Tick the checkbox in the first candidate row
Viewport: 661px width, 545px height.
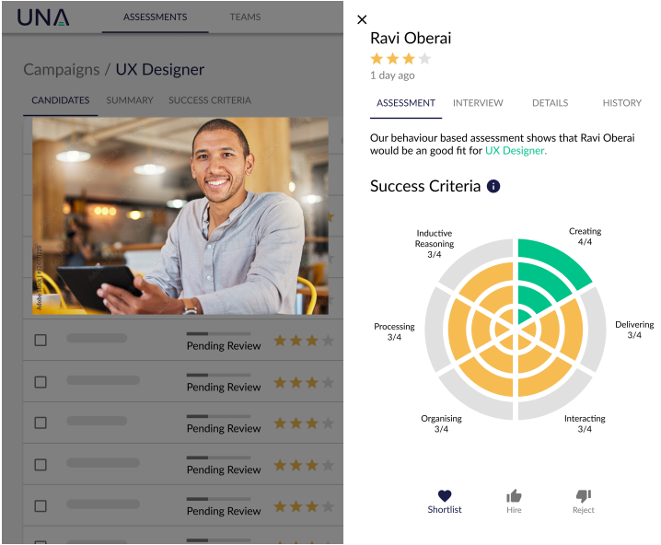tap(41, 340)
